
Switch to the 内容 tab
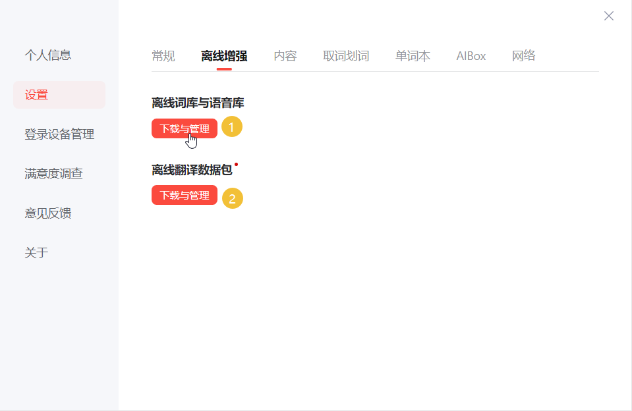click(x=285, y=56)
